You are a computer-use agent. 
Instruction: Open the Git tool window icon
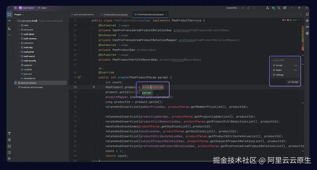pyautogui.click(x=9, y=159)
